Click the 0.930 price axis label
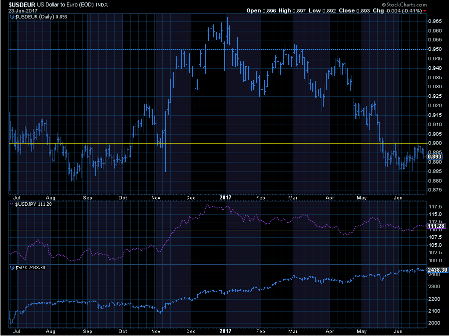This screenshot has width=449, height=336. click(x=435, y=87)
